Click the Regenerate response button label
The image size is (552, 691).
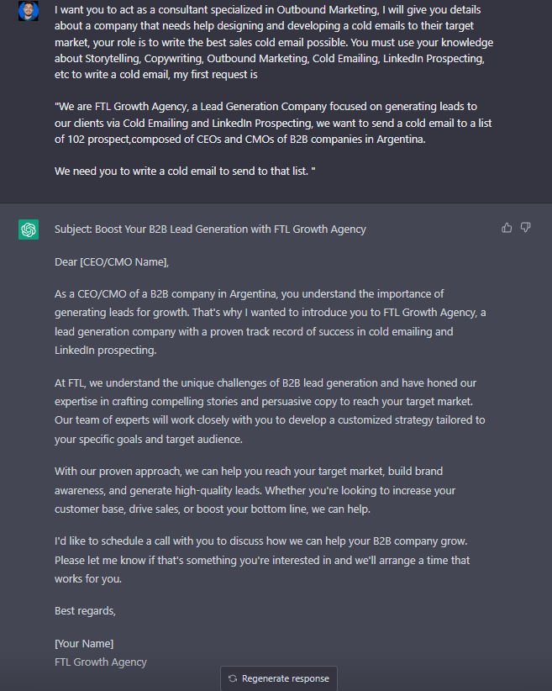[286, 678]
